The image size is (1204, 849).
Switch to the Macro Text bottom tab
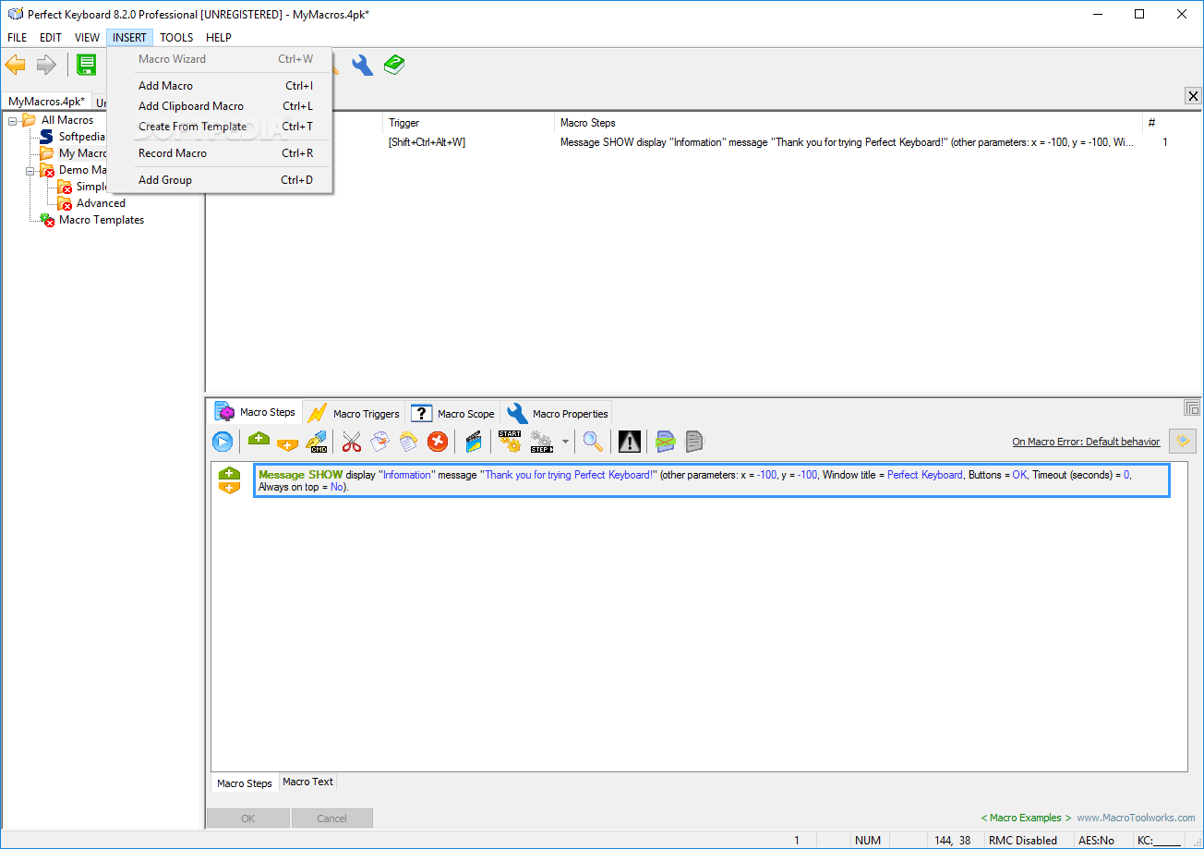click(x=307, y=782)
